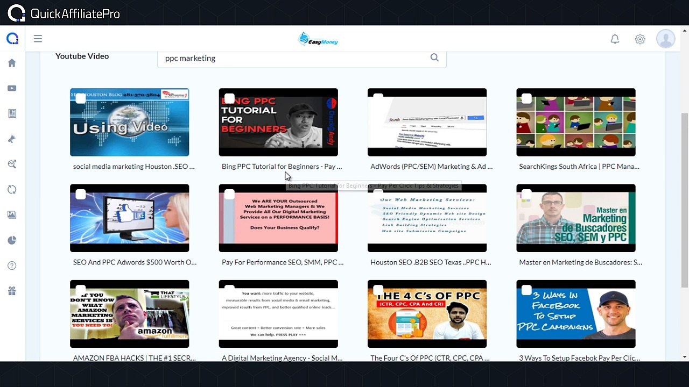Screen dimensions: 689x387
Task: Click the 'Youtube Video' label
Action: 82,56
